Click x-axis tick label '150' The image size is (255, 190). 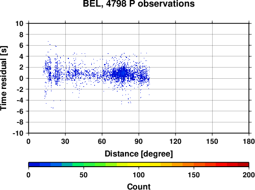[212, 141]
